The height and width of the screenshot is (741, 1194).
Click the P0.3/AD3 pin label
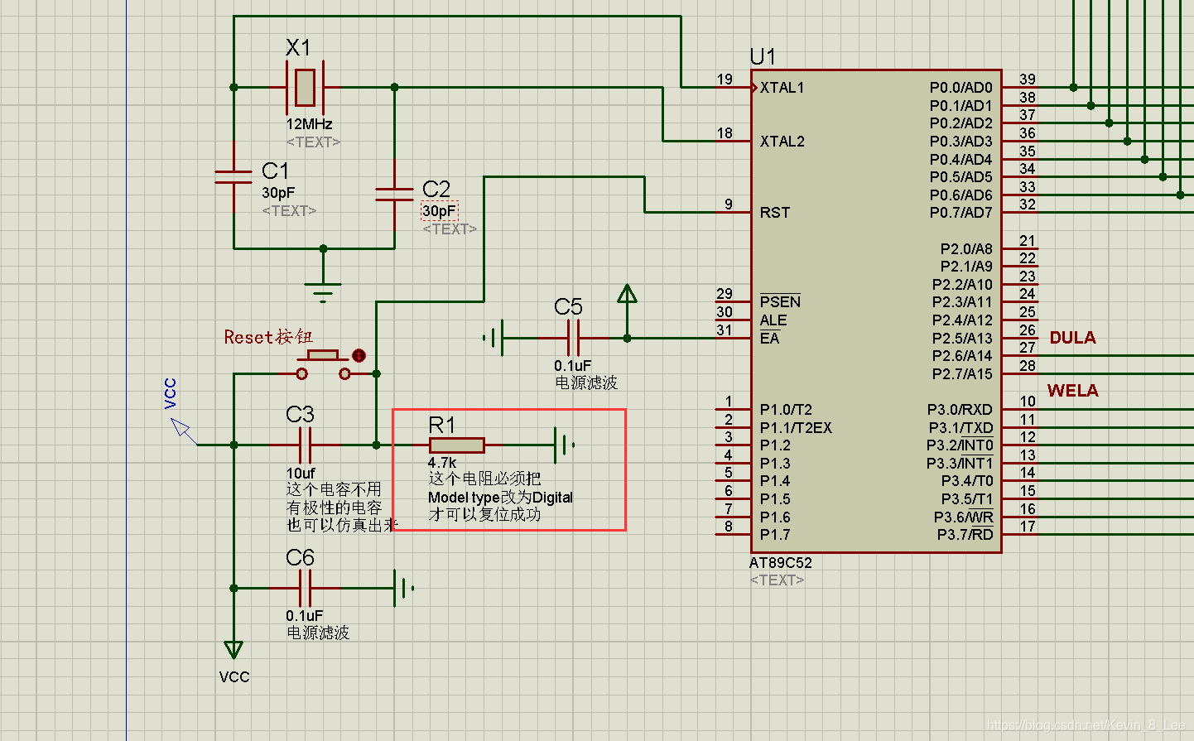(960, 142)
